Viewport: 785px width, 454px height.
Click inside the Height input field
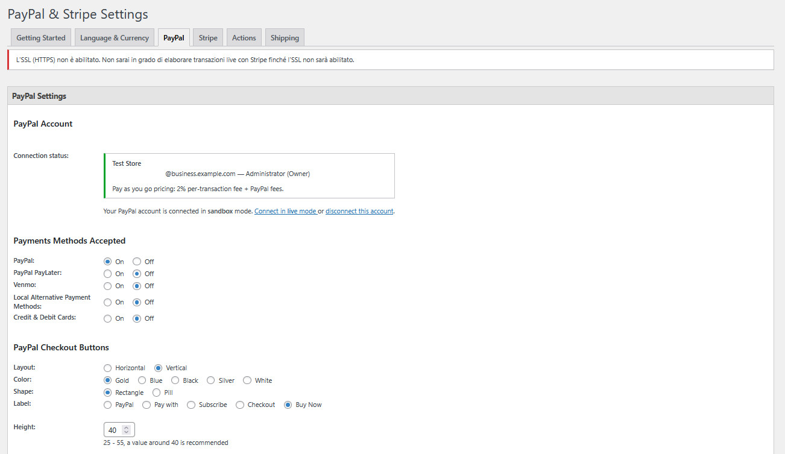click(x=113, y=429)
